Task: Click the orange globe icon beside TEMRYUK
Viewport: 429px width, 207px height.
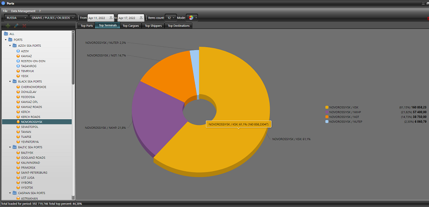Action: point(18,71)
